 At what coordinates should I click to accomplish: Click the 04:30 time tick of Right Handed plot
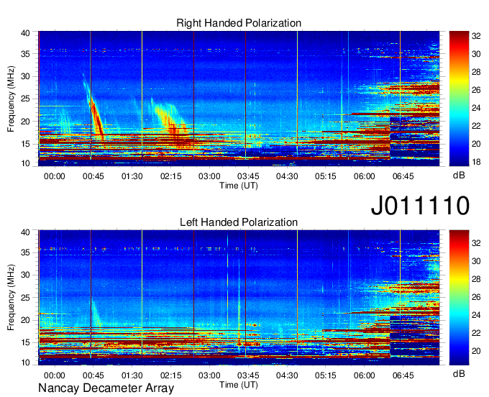pos(287,176)
